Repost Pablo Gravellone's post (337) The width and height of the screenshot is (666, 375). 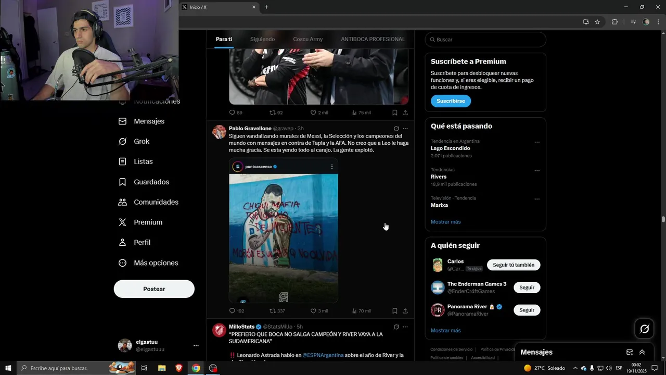(273, 311)
